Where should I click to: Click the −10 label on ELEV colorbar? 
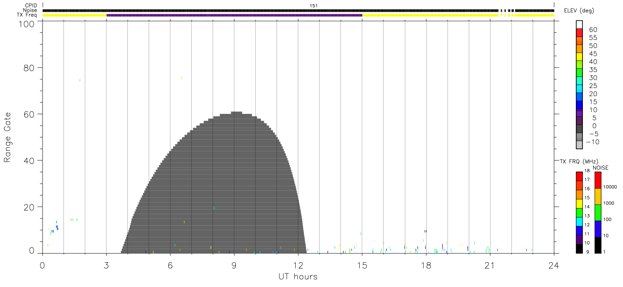coord(593,142)
